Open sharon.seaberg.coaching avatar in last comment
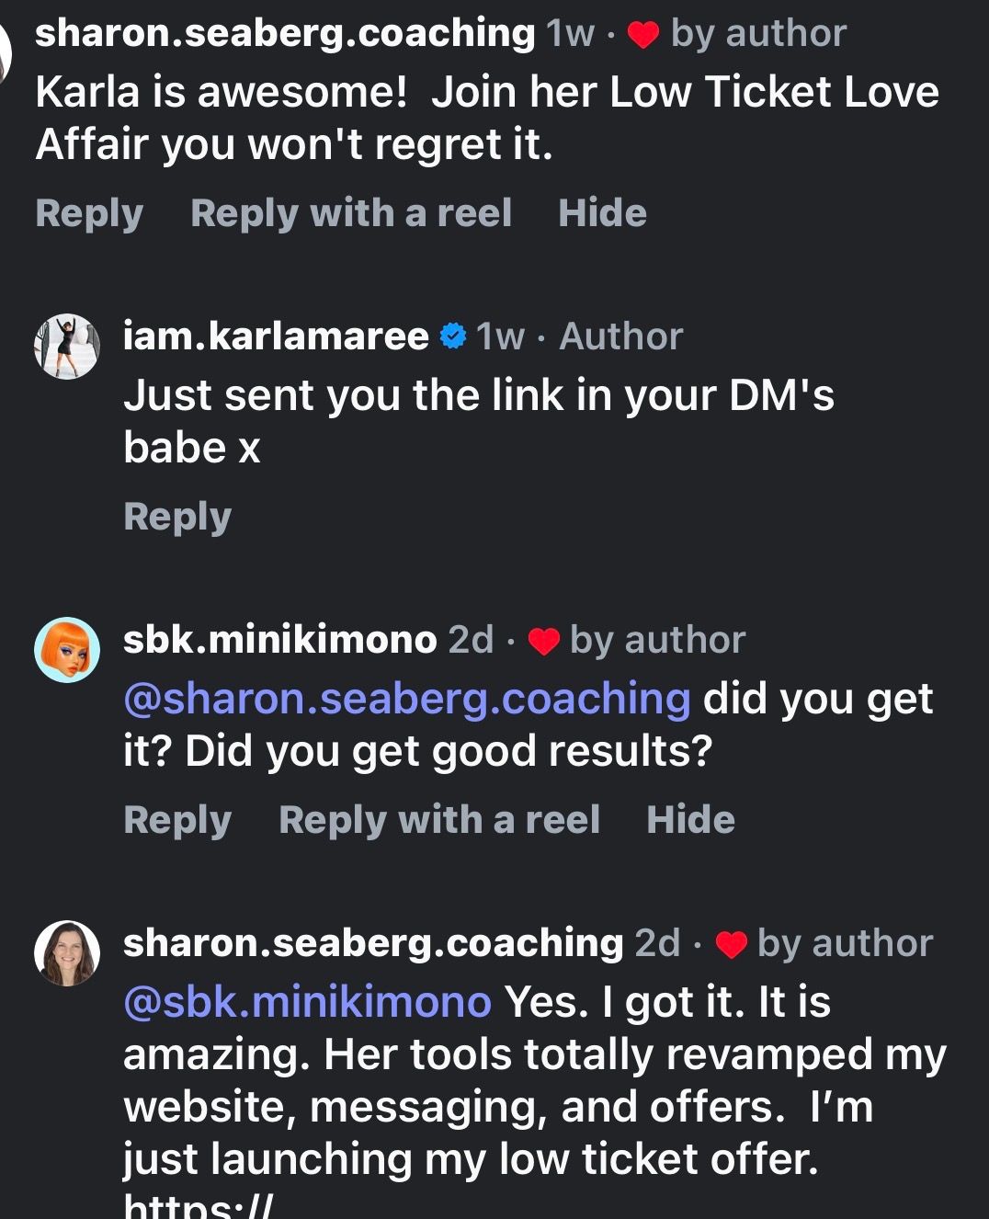The height and width of the screenshot is (1219, 989). tap(66, 952)
